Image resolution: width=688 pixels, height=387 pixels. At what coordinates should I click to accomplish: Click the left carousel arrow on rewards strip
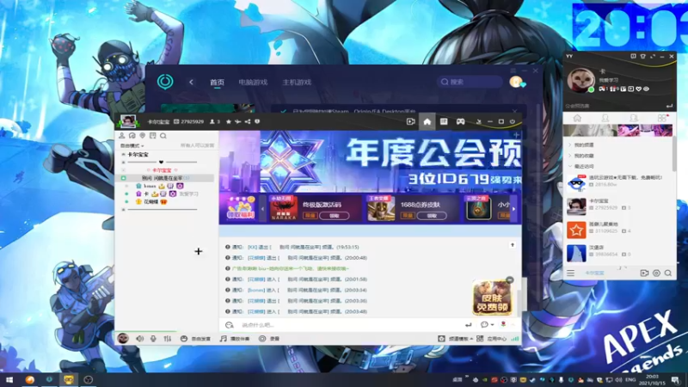262,209
